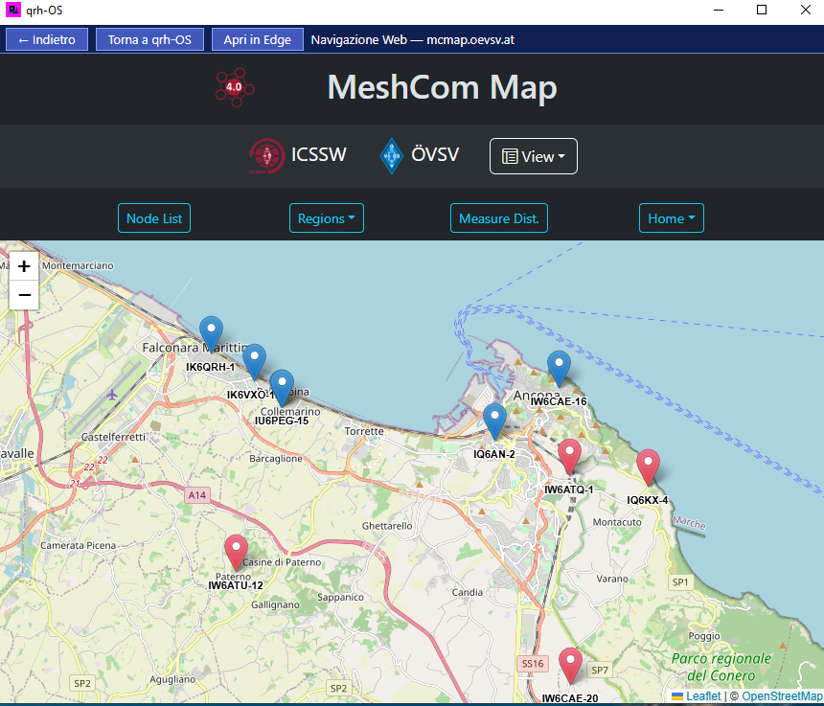824x706 pixels.
Task: Zoom in the map with plus button
Action: tap(24, 266)
